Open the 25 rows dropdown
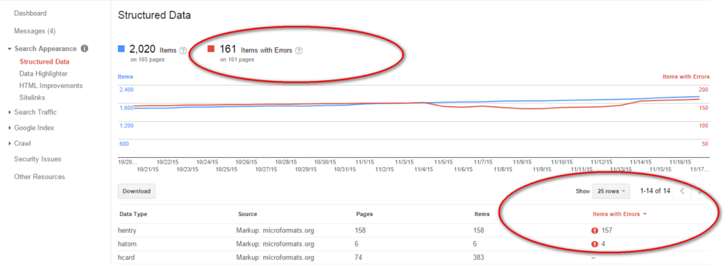This screenshot has height=265, width=727. pos(611,191)
